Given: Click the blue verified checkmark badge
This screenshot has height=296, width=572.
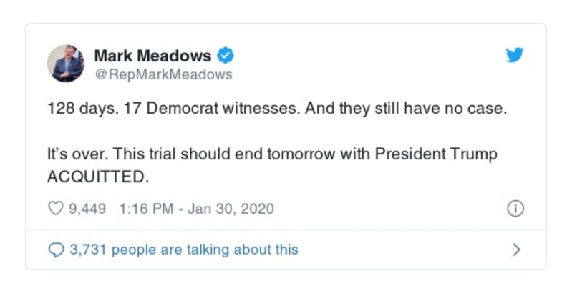Looking at the screenshot, I should pyautogui.click(x=226, y=55).
